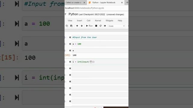Run the cell above the 100 output
The height and width of the screenshot is (108, 193).
tap(70, 50)
